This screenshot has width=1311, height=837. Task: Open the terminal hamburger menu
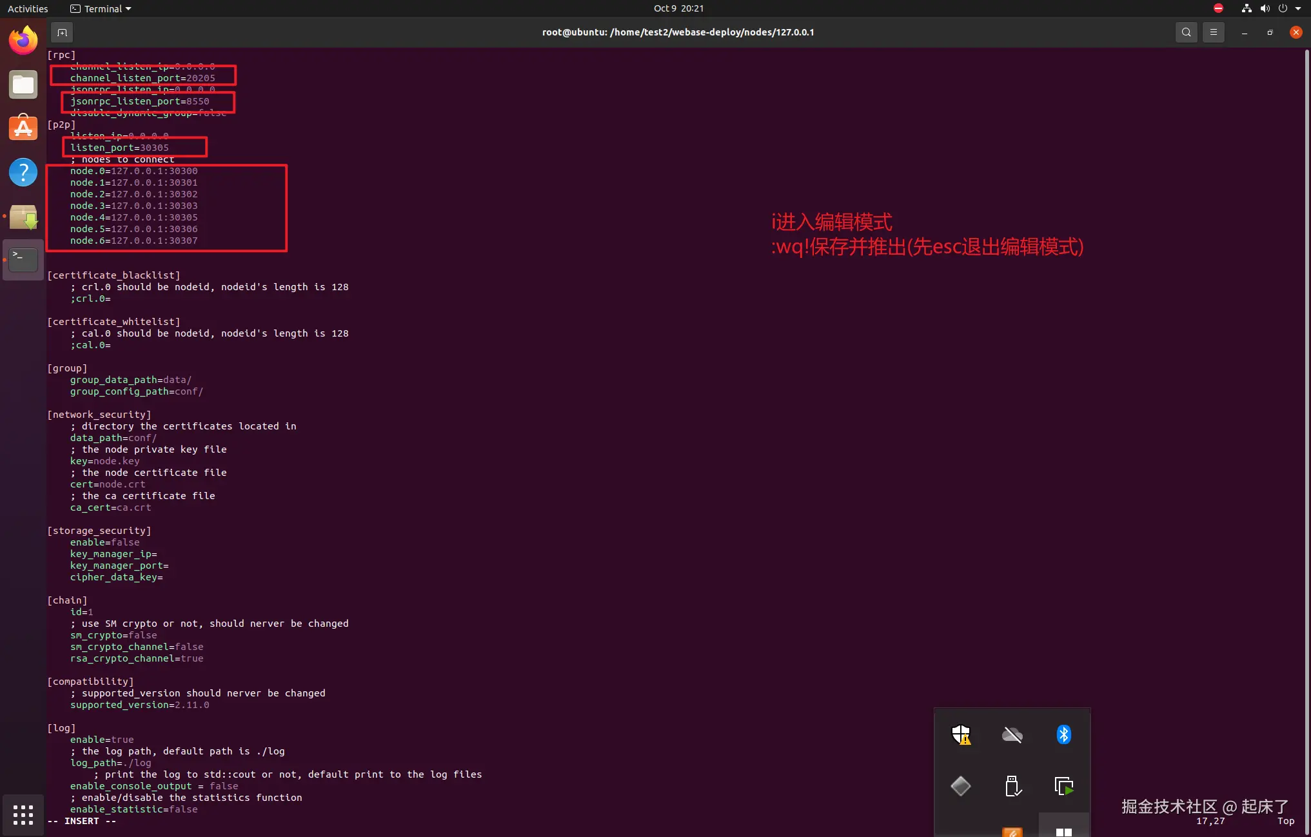coord(1213,32)
